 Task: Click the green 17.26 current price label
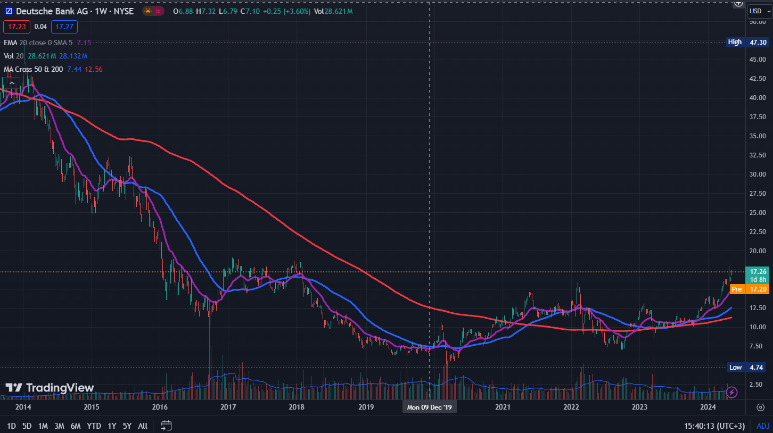[x=757, y=275]
